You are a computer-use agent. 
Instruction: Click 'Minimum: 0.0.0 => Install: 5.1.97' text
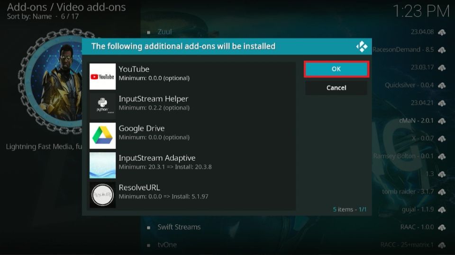click(164, 196)
